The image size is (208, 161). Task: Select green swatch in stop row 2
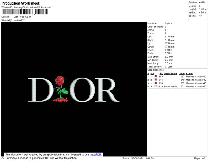pos(156,80)
